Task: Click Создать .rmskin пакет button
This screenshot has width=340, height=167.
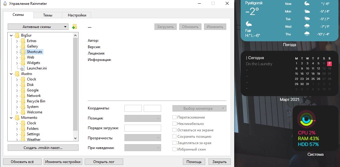Action: point(43,148)
